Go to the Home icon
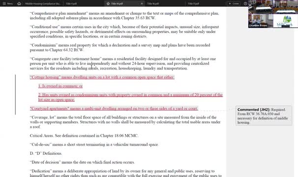The image size is (298, 177). pos(19,3)
